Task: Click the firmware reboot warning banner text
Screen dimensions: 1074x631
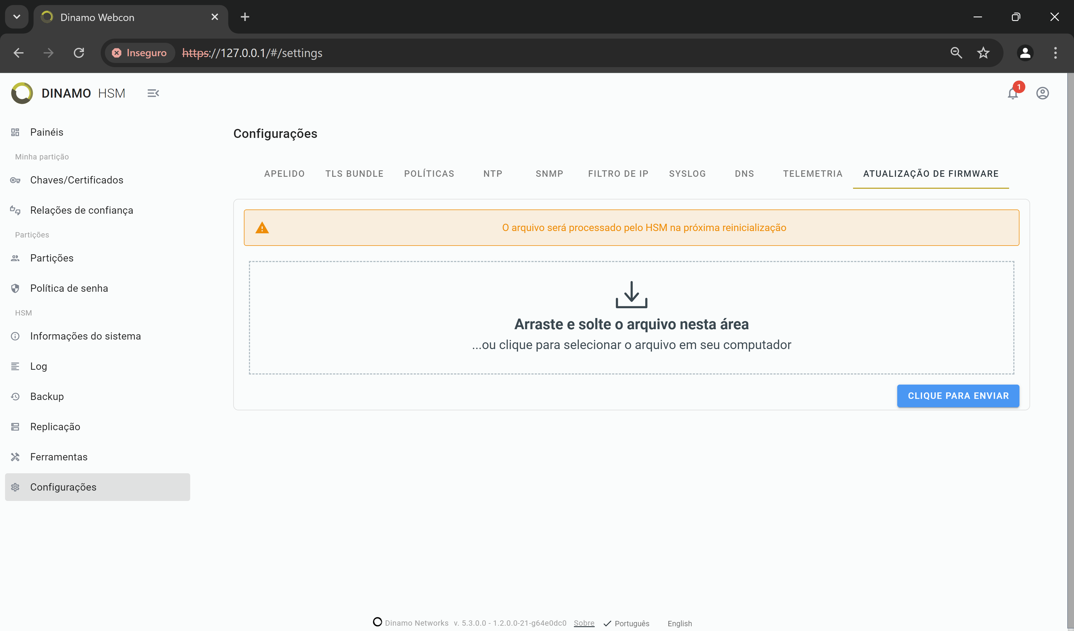Action: (x=644, y=228)
